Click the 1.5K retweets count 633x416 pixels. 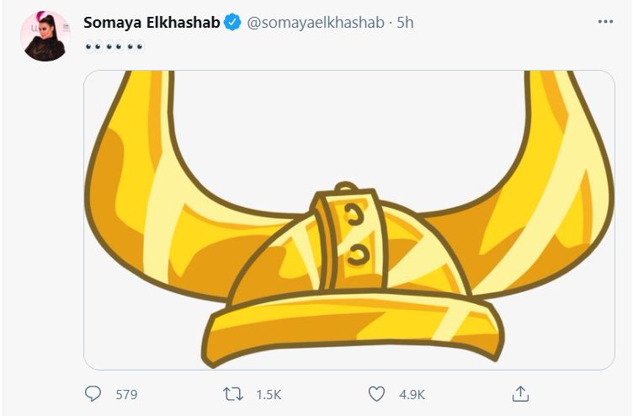[x=268, y=394]
